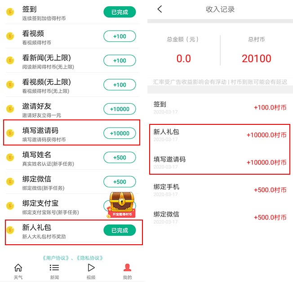The height and width of the screenshot is (282, 293).
Task: Claim +100 for 看新闻(无上限)
Action: click(120, 61)
